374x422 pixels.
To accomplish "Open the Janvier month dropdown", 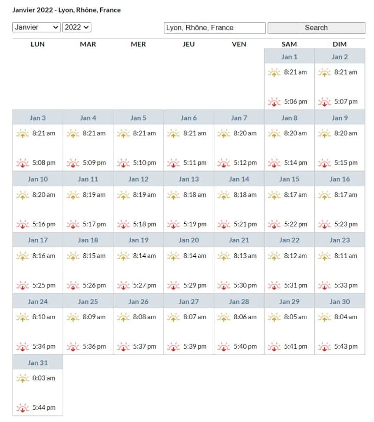I will click(36, 27).
